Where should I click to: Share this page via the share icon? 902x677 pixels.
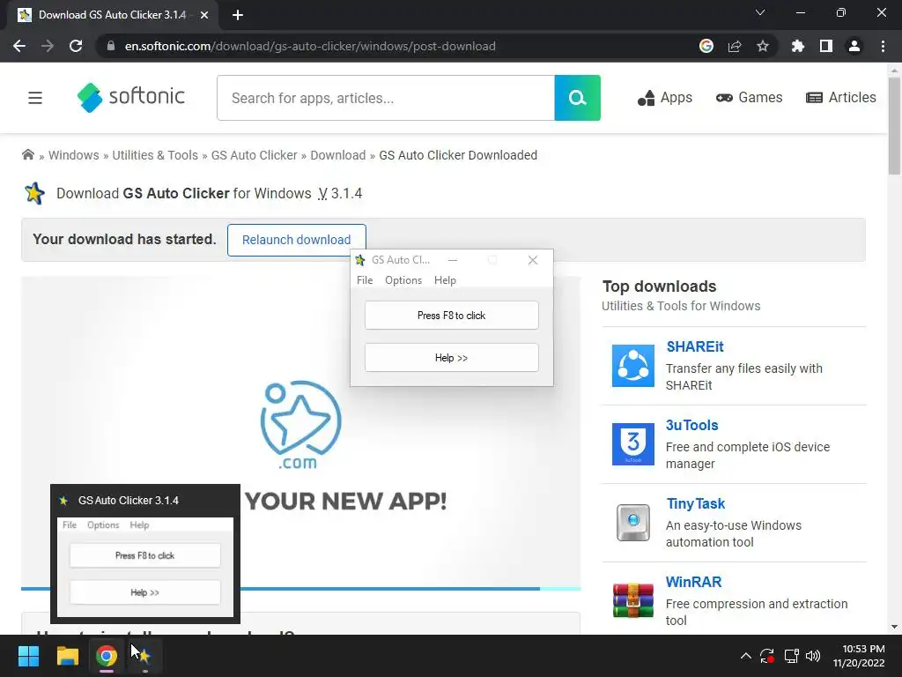click(x=735, y=46)
